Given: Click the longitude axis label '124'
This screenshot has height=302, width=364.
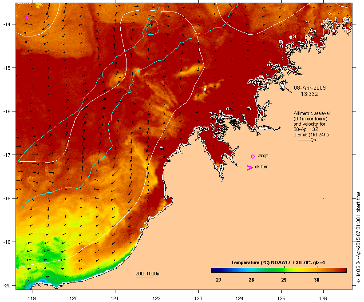Looking at the screenshot, I should 240,298.
